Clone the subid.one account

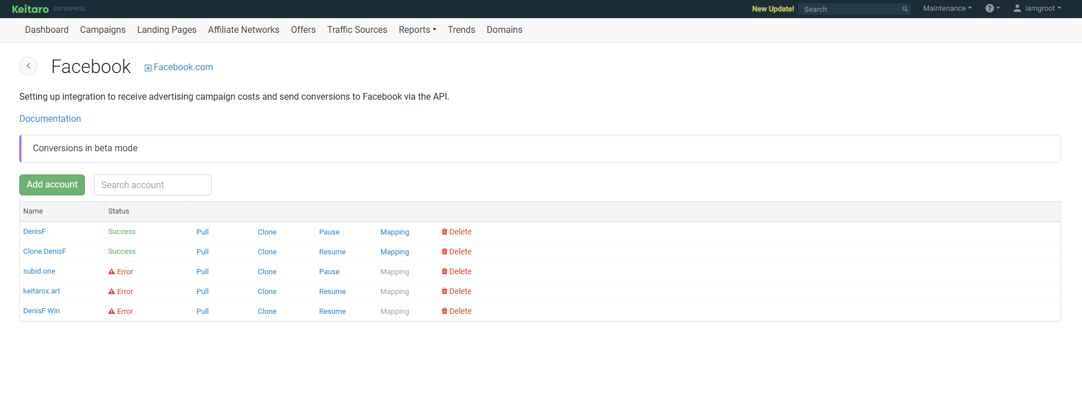tap(267, 272)
